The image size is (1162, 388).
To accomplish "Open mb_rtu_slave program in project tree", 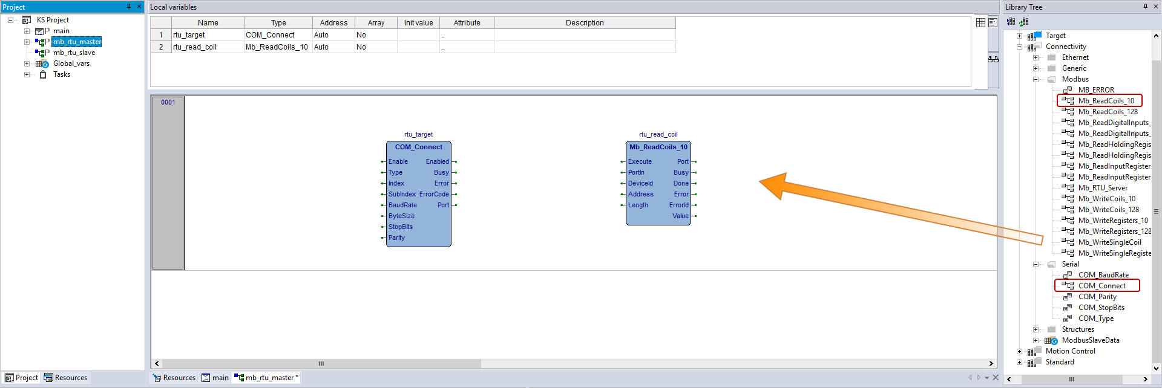I will coord(74,53).
